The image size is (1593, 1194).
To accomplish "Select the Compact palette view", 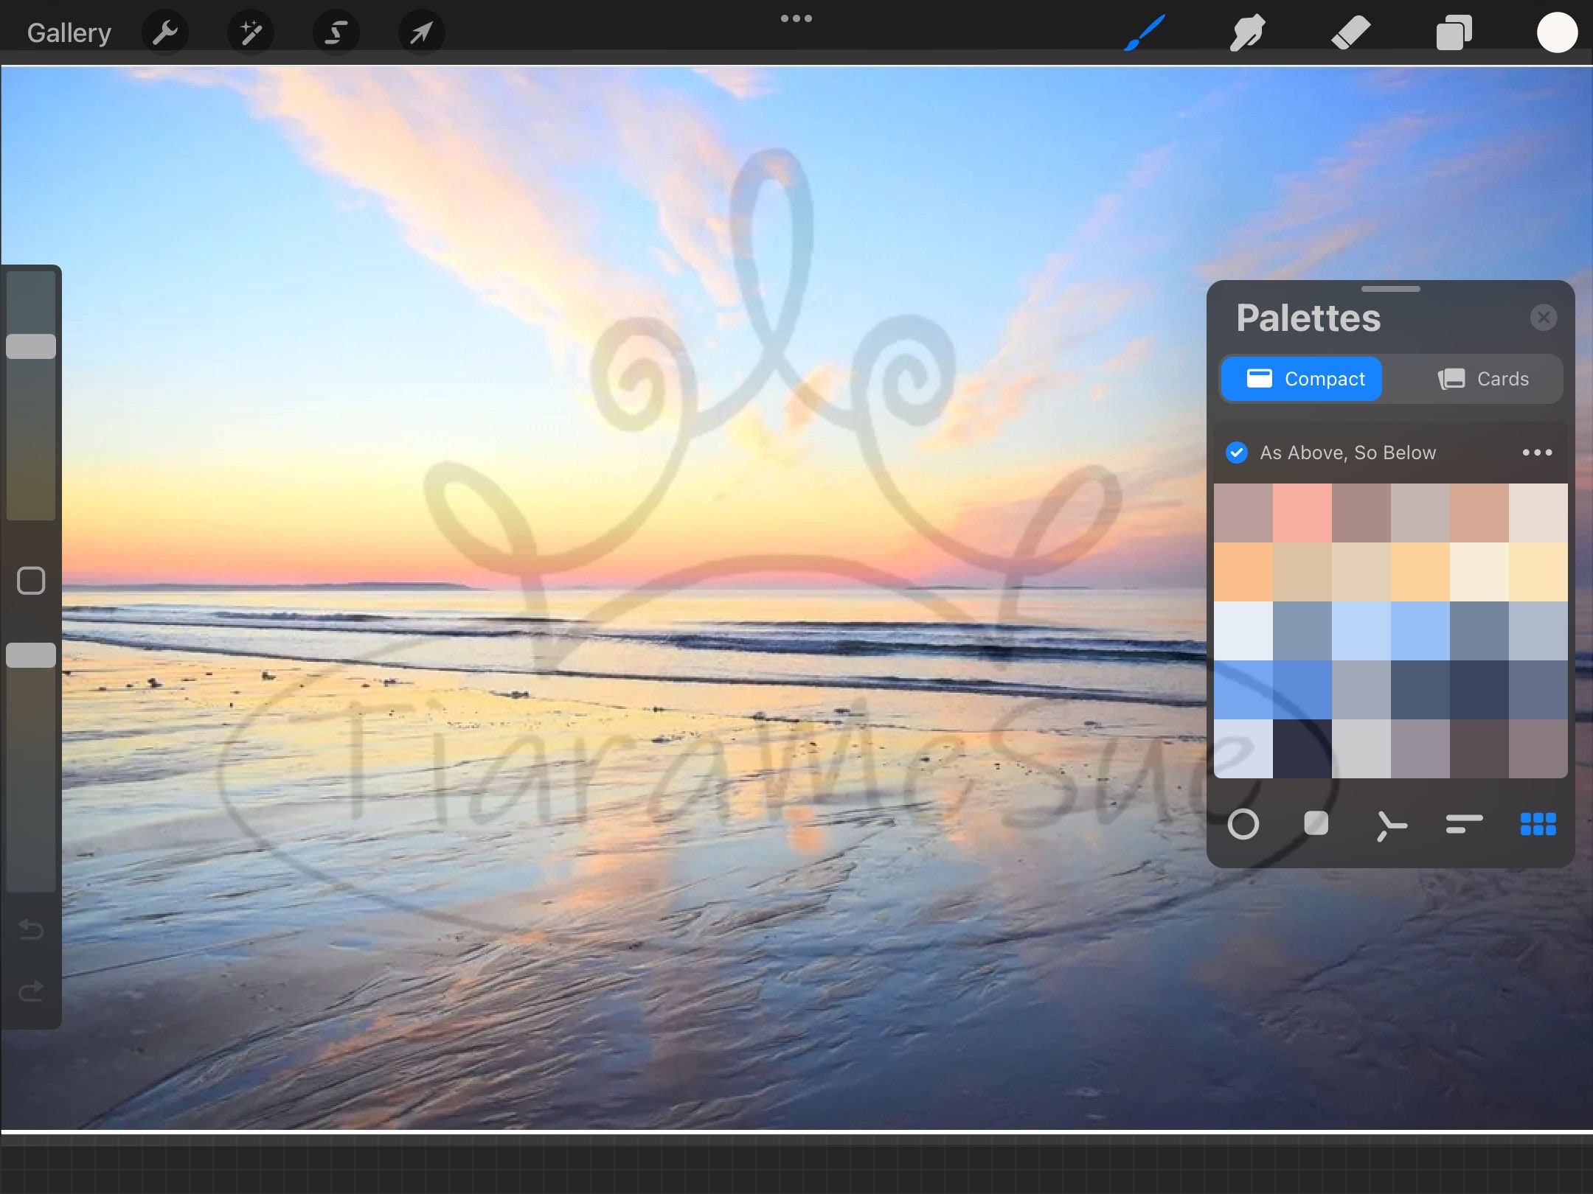I will click(1302, 379).
